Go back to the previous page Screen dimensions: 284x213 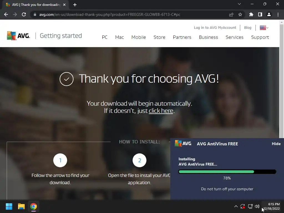coord(6,14)
